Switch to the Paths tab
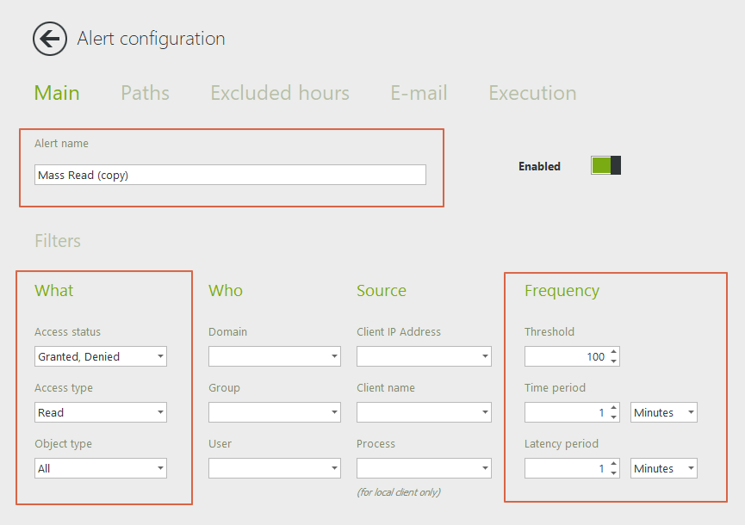 point(145,93)
